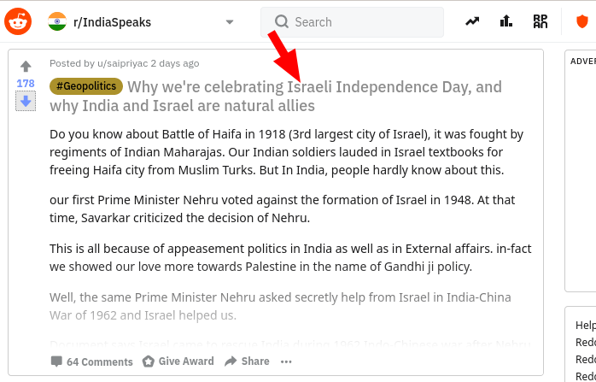596x382 pixels.
Task: Open the post title about Israeli Independence Day
Action: (x=276, y=97)
